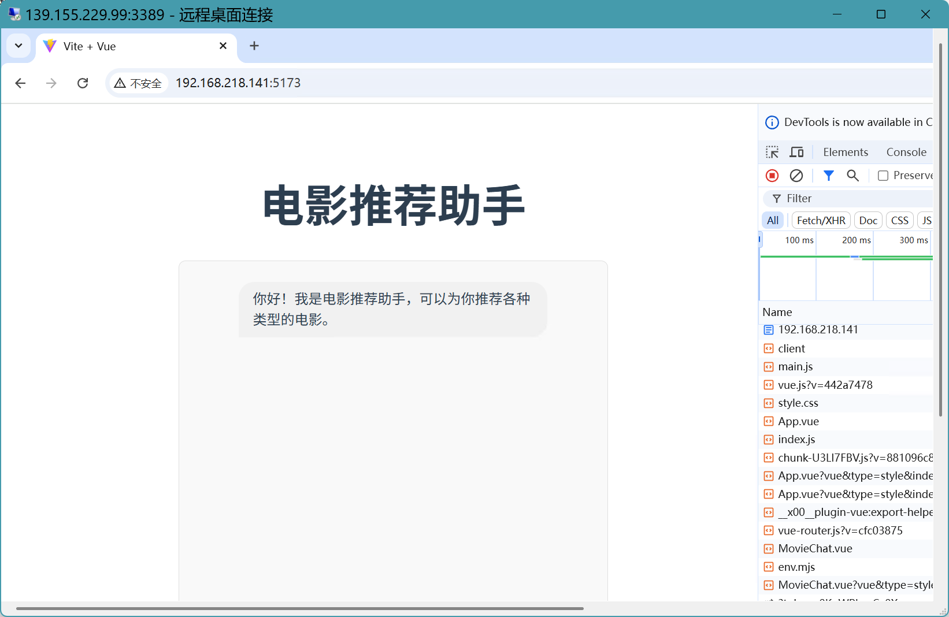Click the 不安全 site security chip
This screenshot has height=617, width=949.
point(138,83)
